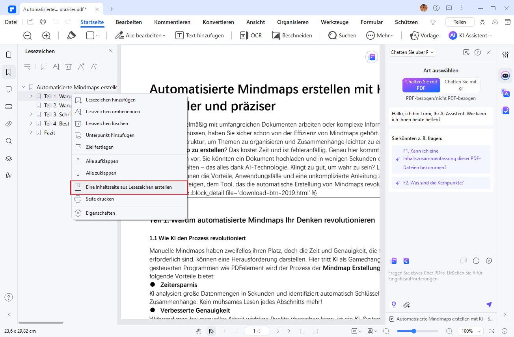Click the print icon in the top bar
The image size is (514, 337).
click(43, 22)
